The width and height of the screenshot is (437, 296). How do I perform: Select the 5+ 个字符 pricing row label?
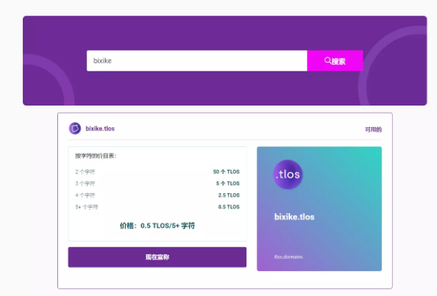tap(86, 207)
